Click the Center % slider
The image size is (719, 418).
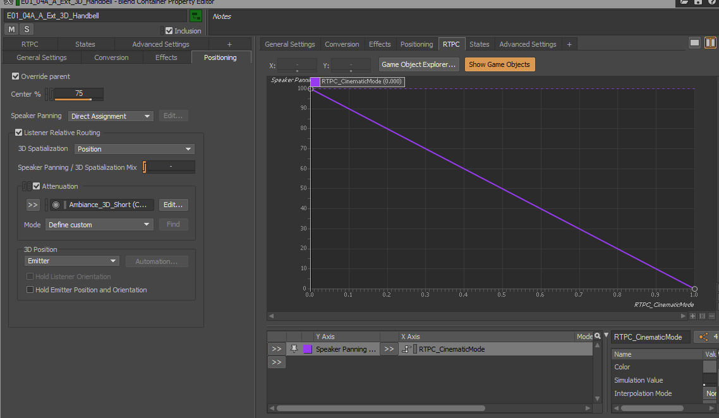[79, 94]
